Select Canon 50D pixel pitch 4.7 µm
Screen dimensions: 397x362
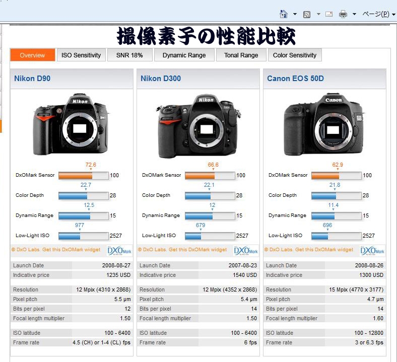375,299
